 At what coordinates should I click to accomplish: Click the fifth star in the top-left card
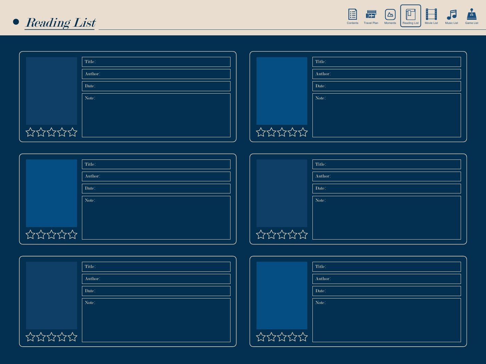[x=73, y=132]
